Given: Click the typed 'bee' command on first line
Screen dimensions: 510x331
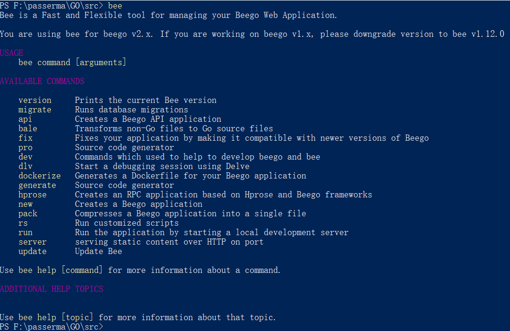Looking at the screenshot, I should 115,6.
